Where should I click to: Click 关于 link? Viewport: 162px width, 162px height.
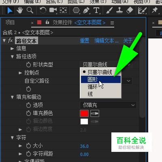pyautogui.click(x=128, y=40)
